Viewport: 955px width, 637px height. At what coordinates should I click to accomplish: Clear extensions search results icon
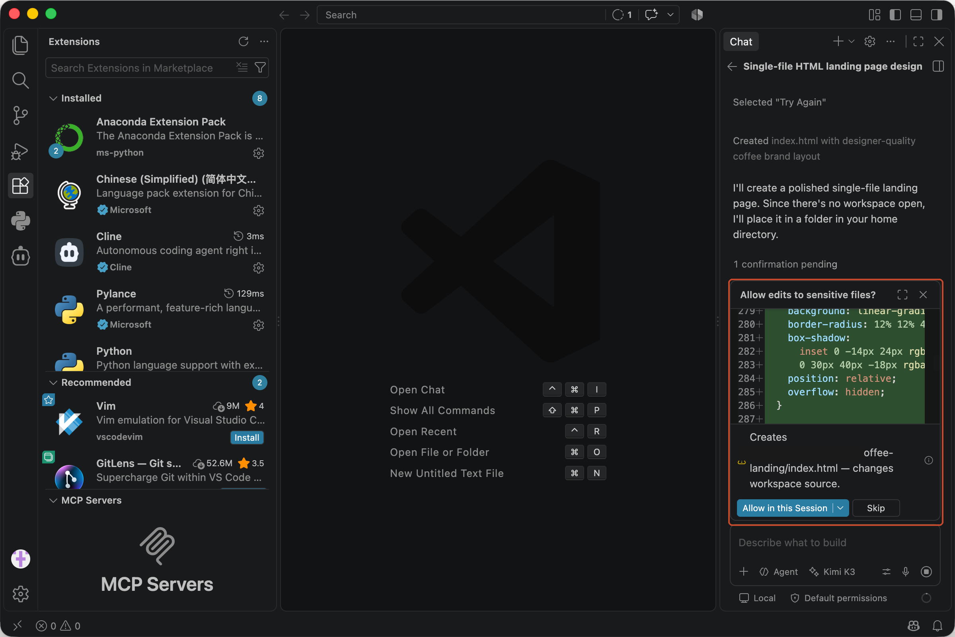[x=242, y=67]
